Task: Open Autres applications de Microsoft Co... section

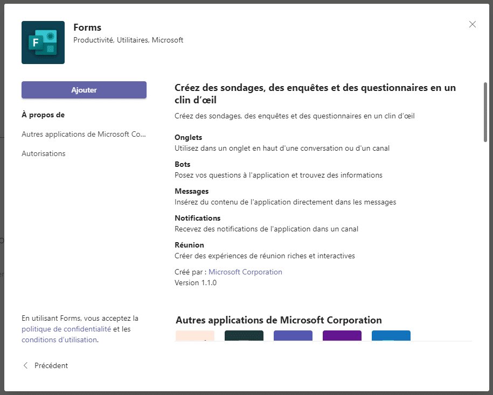Action: pos(84,135)
